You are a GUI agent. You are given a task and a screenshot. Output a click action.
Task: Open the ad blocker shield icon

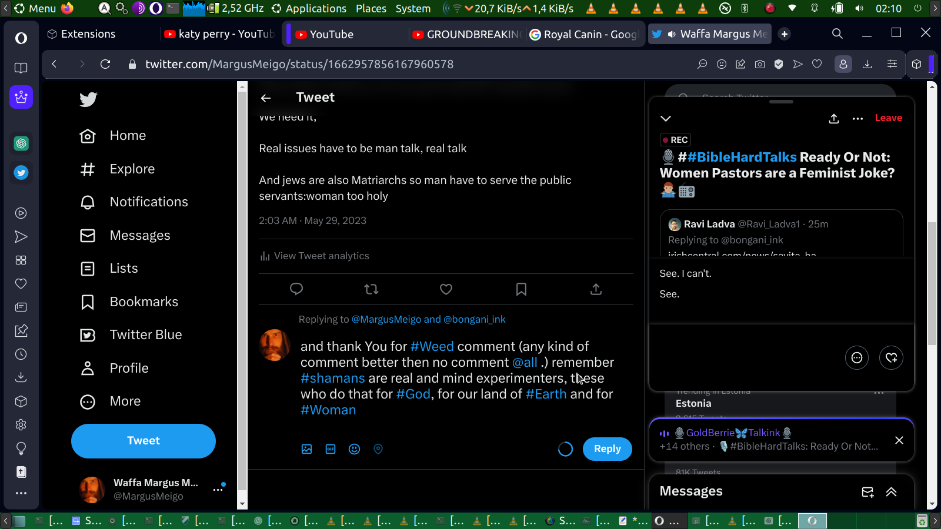tap(779, 65)
